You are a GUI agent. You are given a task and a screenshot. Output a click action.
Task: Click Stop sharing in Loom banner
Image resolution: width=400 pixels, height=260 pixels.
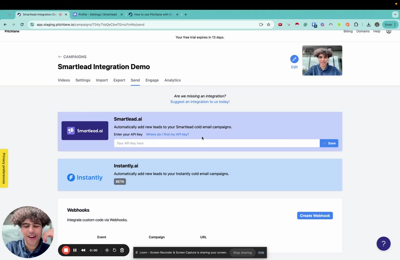(x=242, y=253)
